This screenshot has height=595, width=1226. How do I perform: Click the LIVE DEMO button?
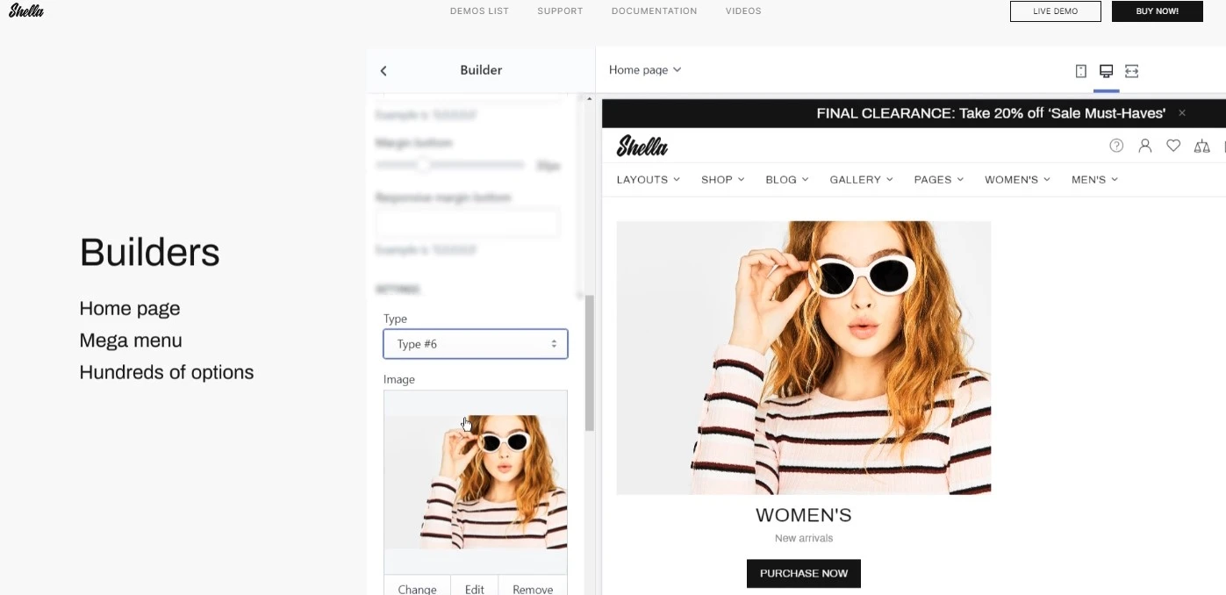coord(1055,11)
